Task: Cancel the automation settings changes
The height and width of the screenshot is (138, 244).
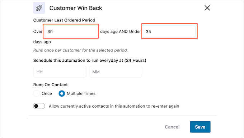Action: tap(172, 127)
